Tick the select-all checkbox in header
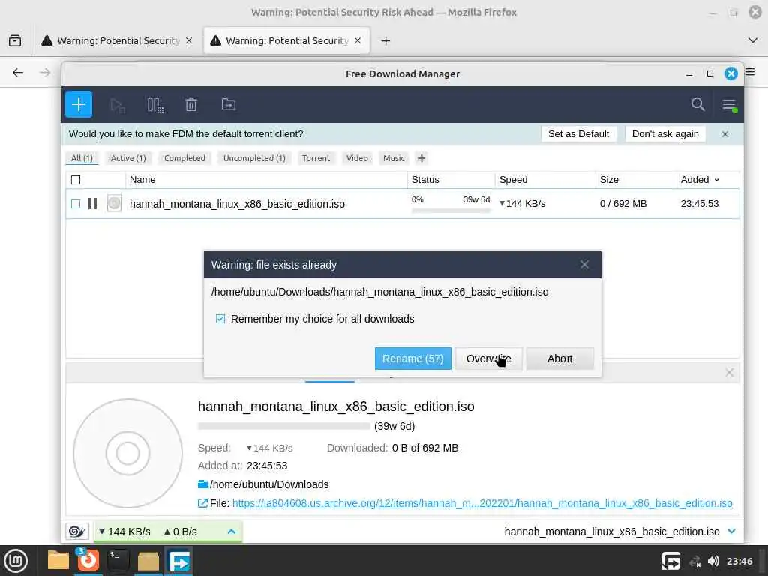The image size is (768, 576). pos(76,180)
